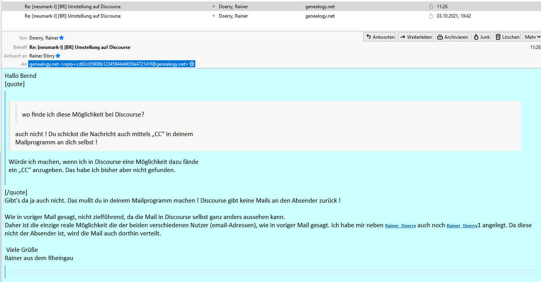Toggle read status dot of 03.10.2021 message

pyautogui.click(x=213, y=16)
